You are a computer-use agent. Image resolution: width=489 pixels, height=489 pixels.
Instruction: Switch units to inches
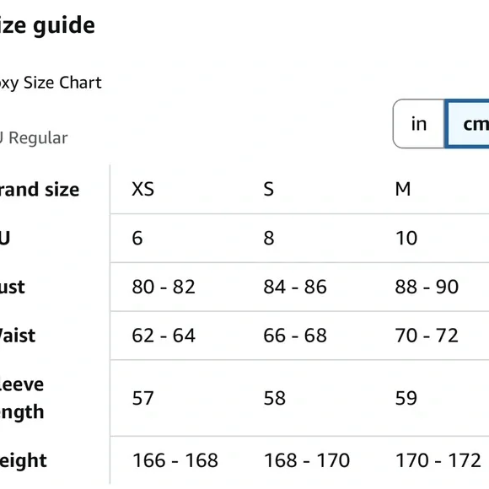418,124
